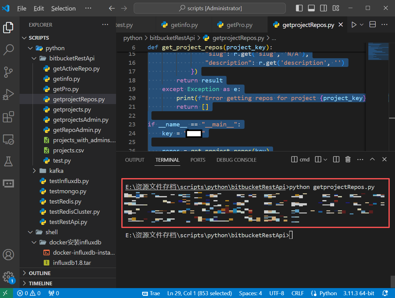The height and width of the screenshot is (298, 395).
Task: Switch to OUTPUT panel tab
Action: point(135,160)
